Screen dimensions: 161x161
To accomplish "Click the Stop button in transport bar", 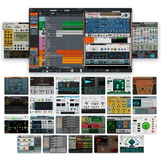I will click(70, 71).
